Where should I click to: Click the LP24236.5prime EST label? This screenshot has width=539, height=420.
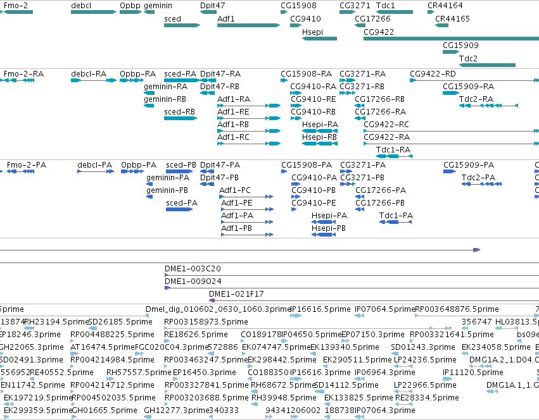pos(425,359)
